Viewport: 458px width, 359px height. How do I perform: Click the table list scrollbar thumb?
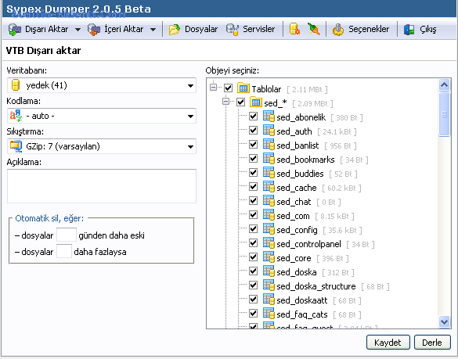coord(444,114)
